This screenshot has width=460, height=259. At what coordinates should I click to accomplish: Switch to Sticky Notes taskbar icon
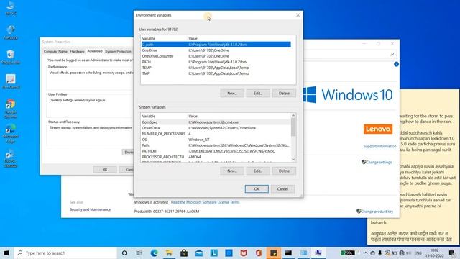[x=273, y=253]
